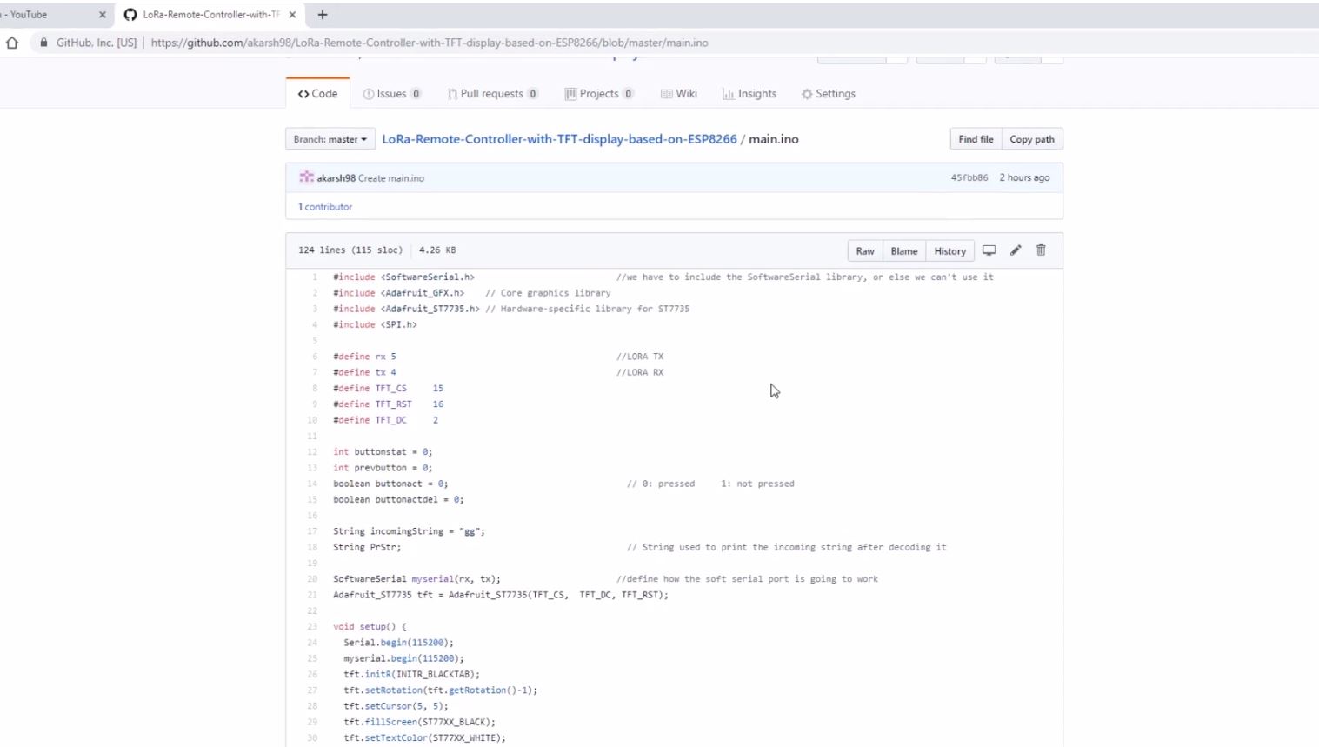Viewport: 1319px width, 747px height.
Task: Close the YouTube tab
Action: click(x=102, y=15)
